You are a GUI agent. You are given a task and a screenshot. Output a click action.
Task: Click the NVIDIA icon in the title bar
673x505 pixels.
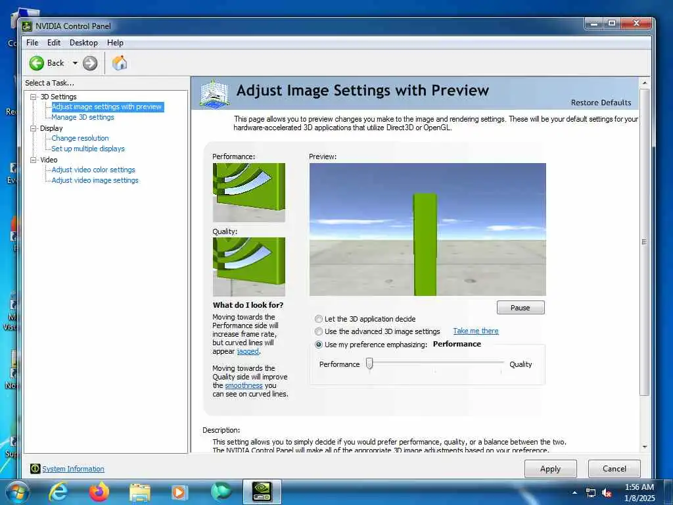(27, 26)
